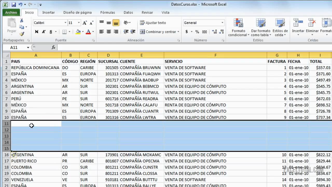Click the Increase Font Size icon
Viewport: 332px width, 187px height.
click(x=85, y=23)
